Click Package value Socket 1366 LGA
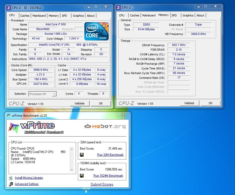 [56, 34]
